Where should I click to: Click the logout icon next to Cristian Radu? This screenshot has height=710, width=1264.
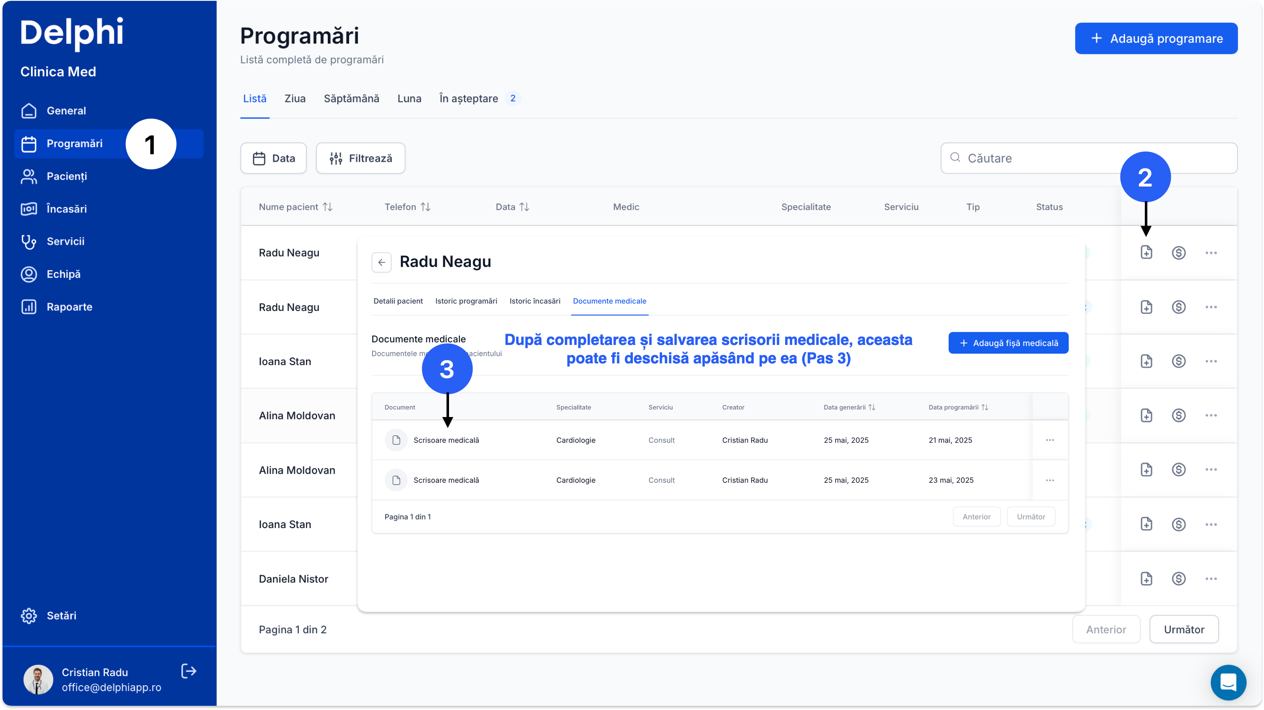[x=189, y=671]
